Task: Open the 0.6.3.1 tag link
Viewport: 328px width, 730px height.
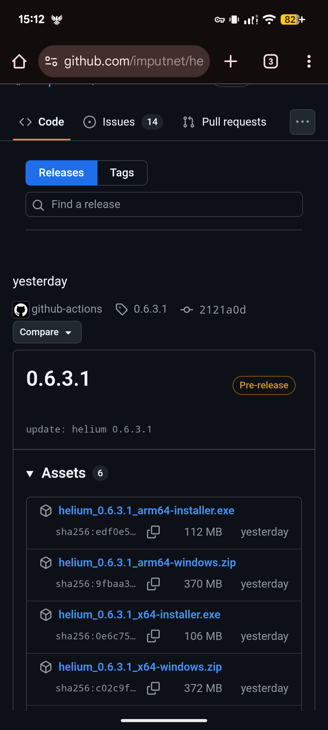Action: click(150, 309)
